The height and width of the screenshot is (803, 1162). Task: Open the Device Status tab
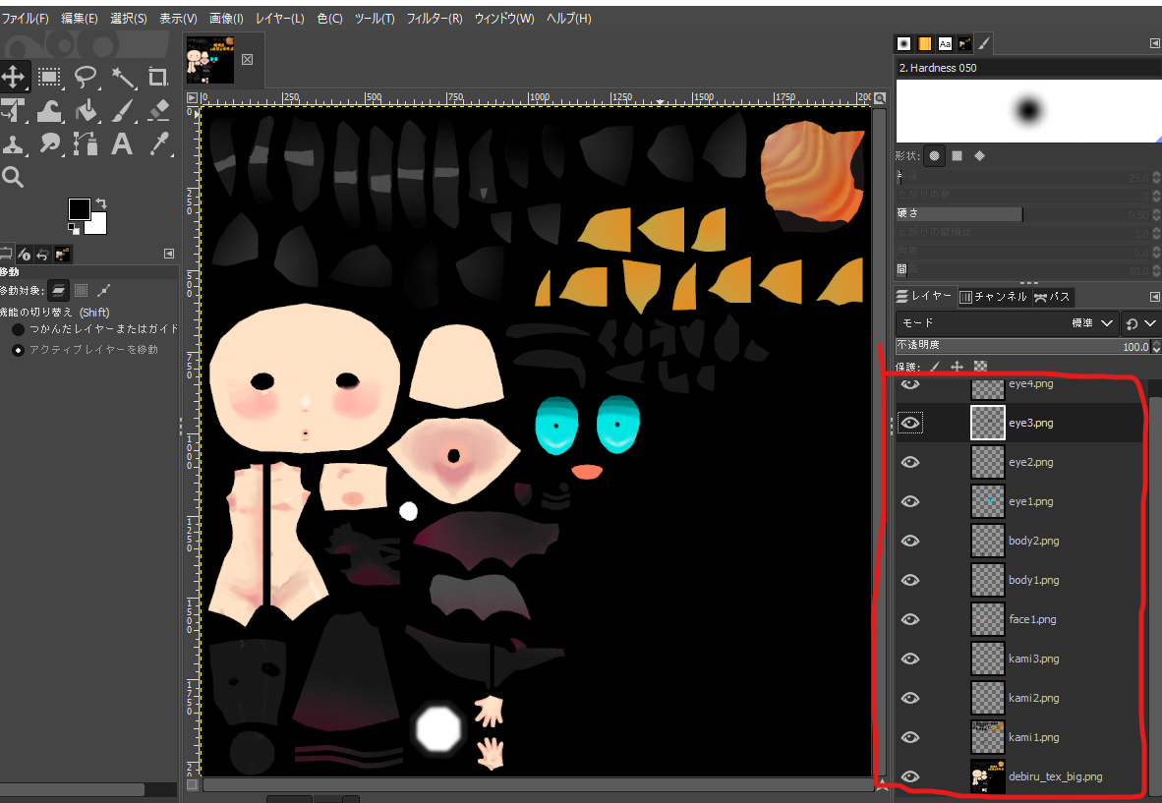tap(25, 255)
